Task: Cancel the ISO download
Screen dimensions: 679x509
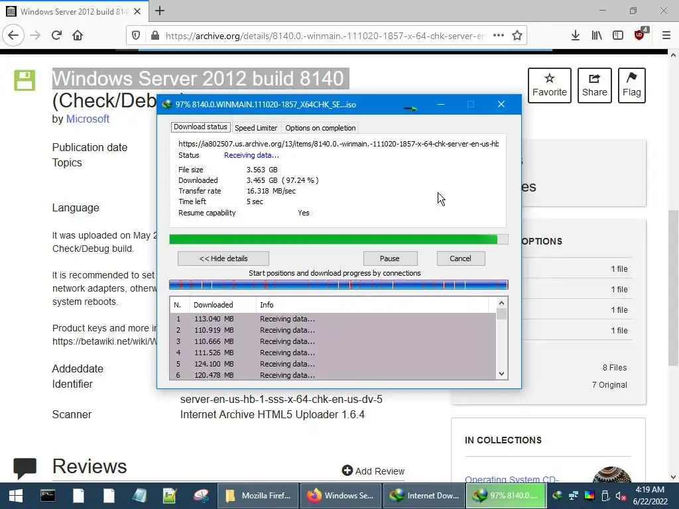Action: (460, 258)
